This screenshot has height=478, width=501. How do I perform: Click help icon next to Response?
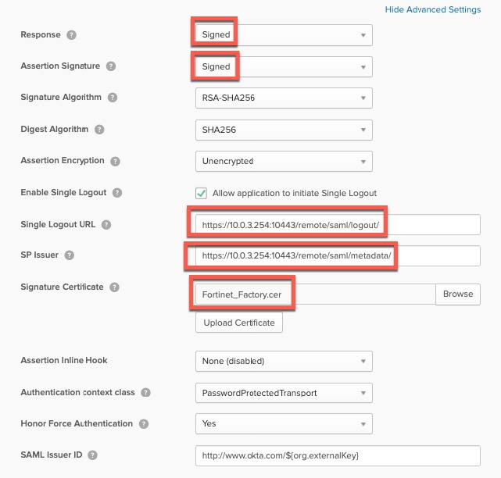pos(72,35)
